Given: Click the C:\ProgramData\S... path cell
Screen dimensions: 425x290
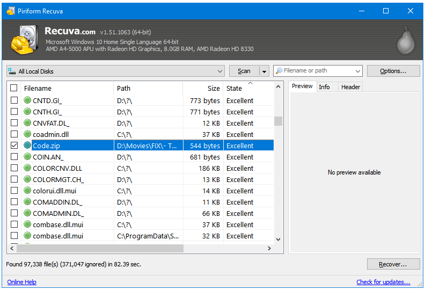Looking at the screenshot, I should coord(148,236).
